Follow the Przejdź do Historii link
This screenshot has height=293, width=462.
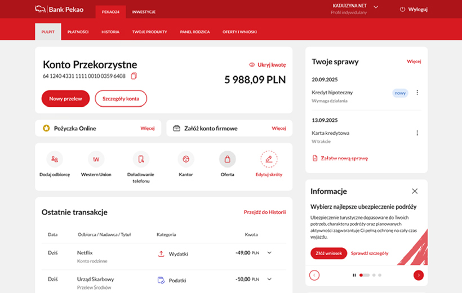[x=265, y=212]
